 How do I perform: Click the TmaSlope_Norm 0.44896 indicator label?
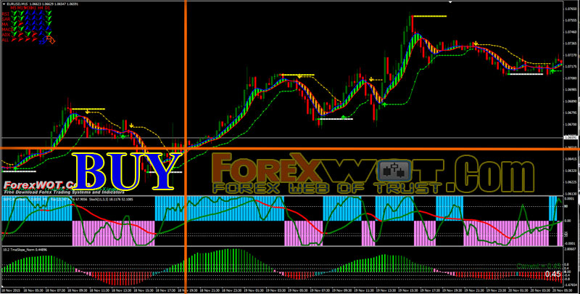(x=25, y=250)
